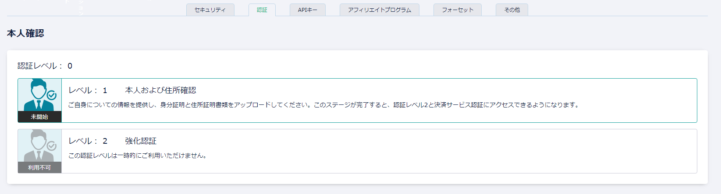Click the レベル: 1 label
This screenshot has width=721, height=194.
(88, 90)
